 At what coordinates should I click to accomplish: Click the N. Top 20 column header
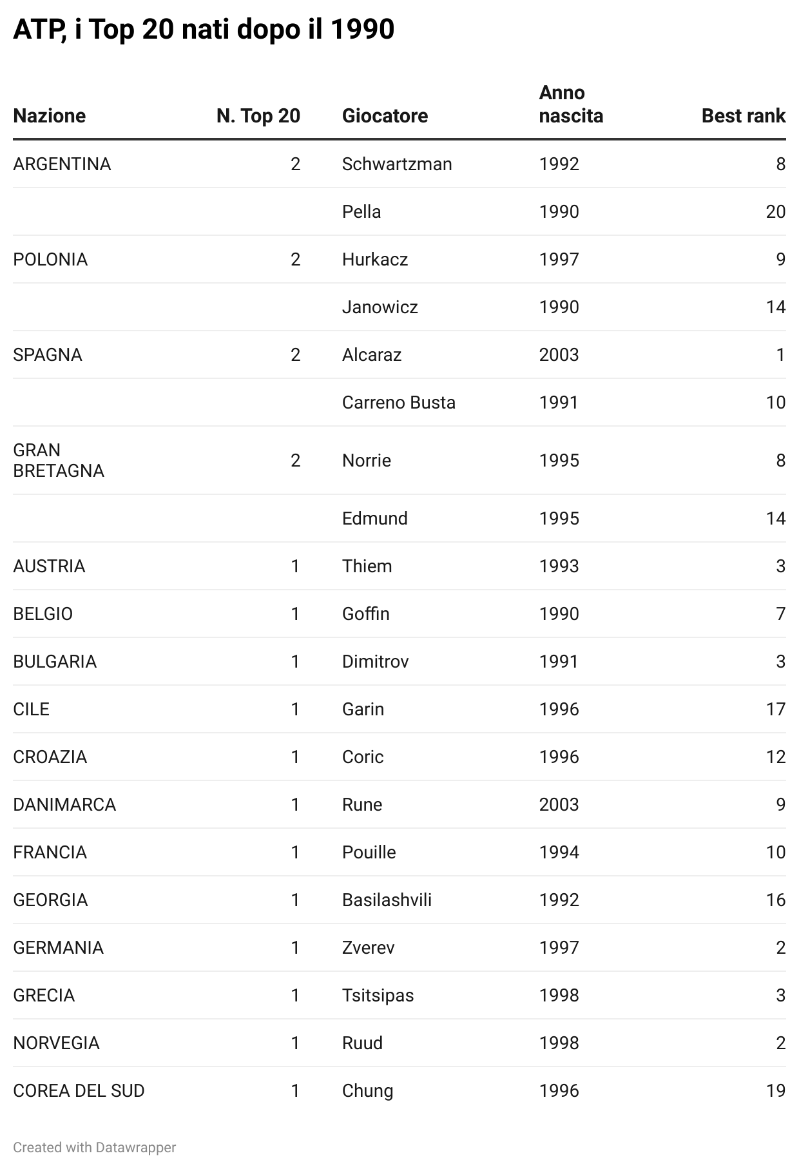point(258,116)
